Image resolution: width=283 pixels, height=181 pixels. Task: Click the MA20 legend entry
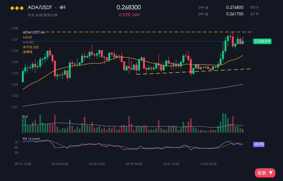tap(27, 37)
